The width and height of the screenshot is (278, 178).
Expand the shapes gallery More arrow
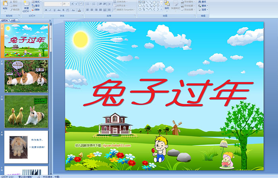(x=161, y=9)
